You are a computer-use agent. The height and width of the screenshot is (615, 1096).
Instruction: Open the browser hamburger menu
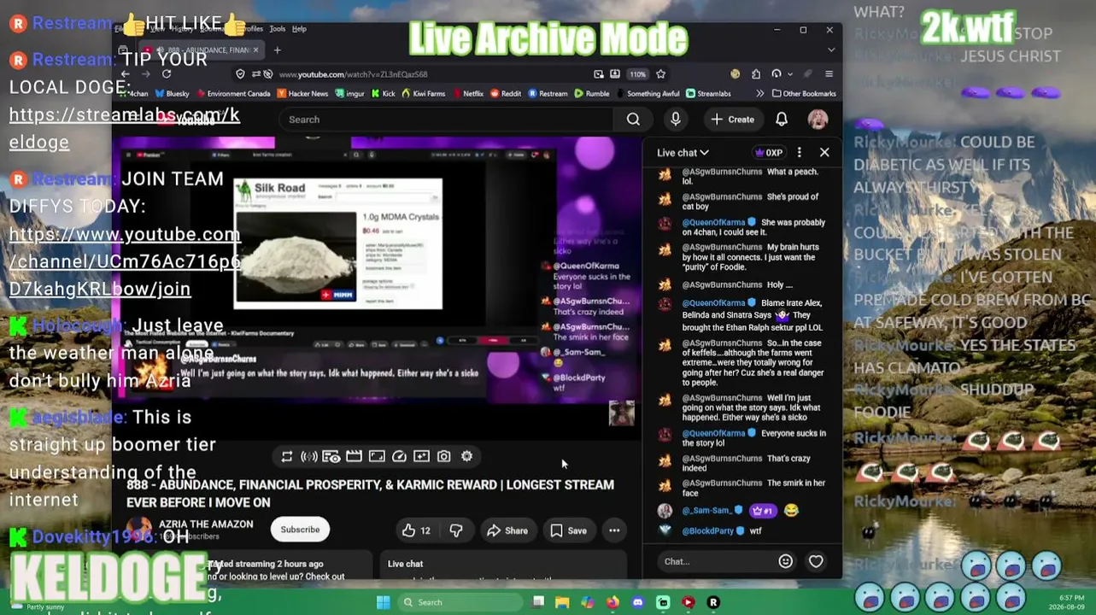click(x=829, y=74)
